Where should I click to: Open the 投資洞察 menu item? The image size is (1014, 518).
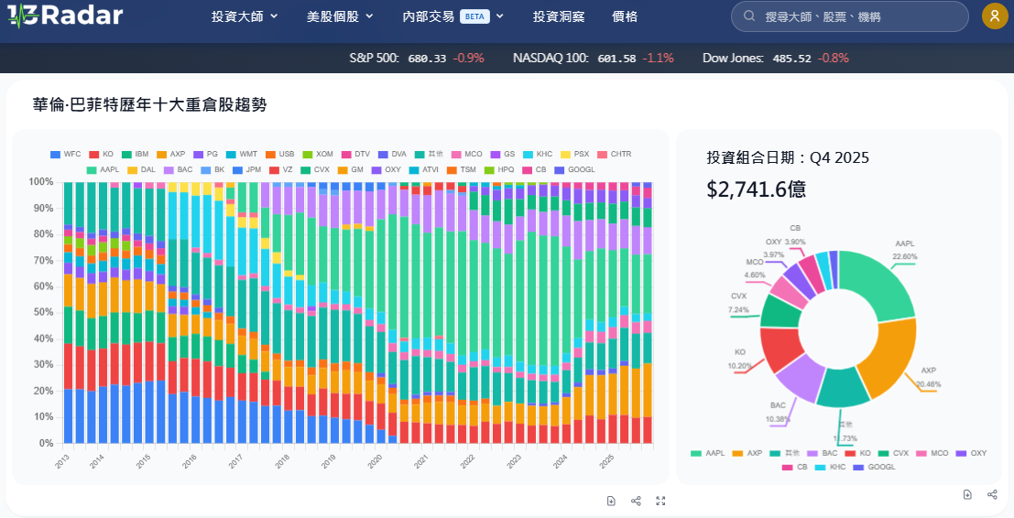pyautogui.click(x=559, y=16)
